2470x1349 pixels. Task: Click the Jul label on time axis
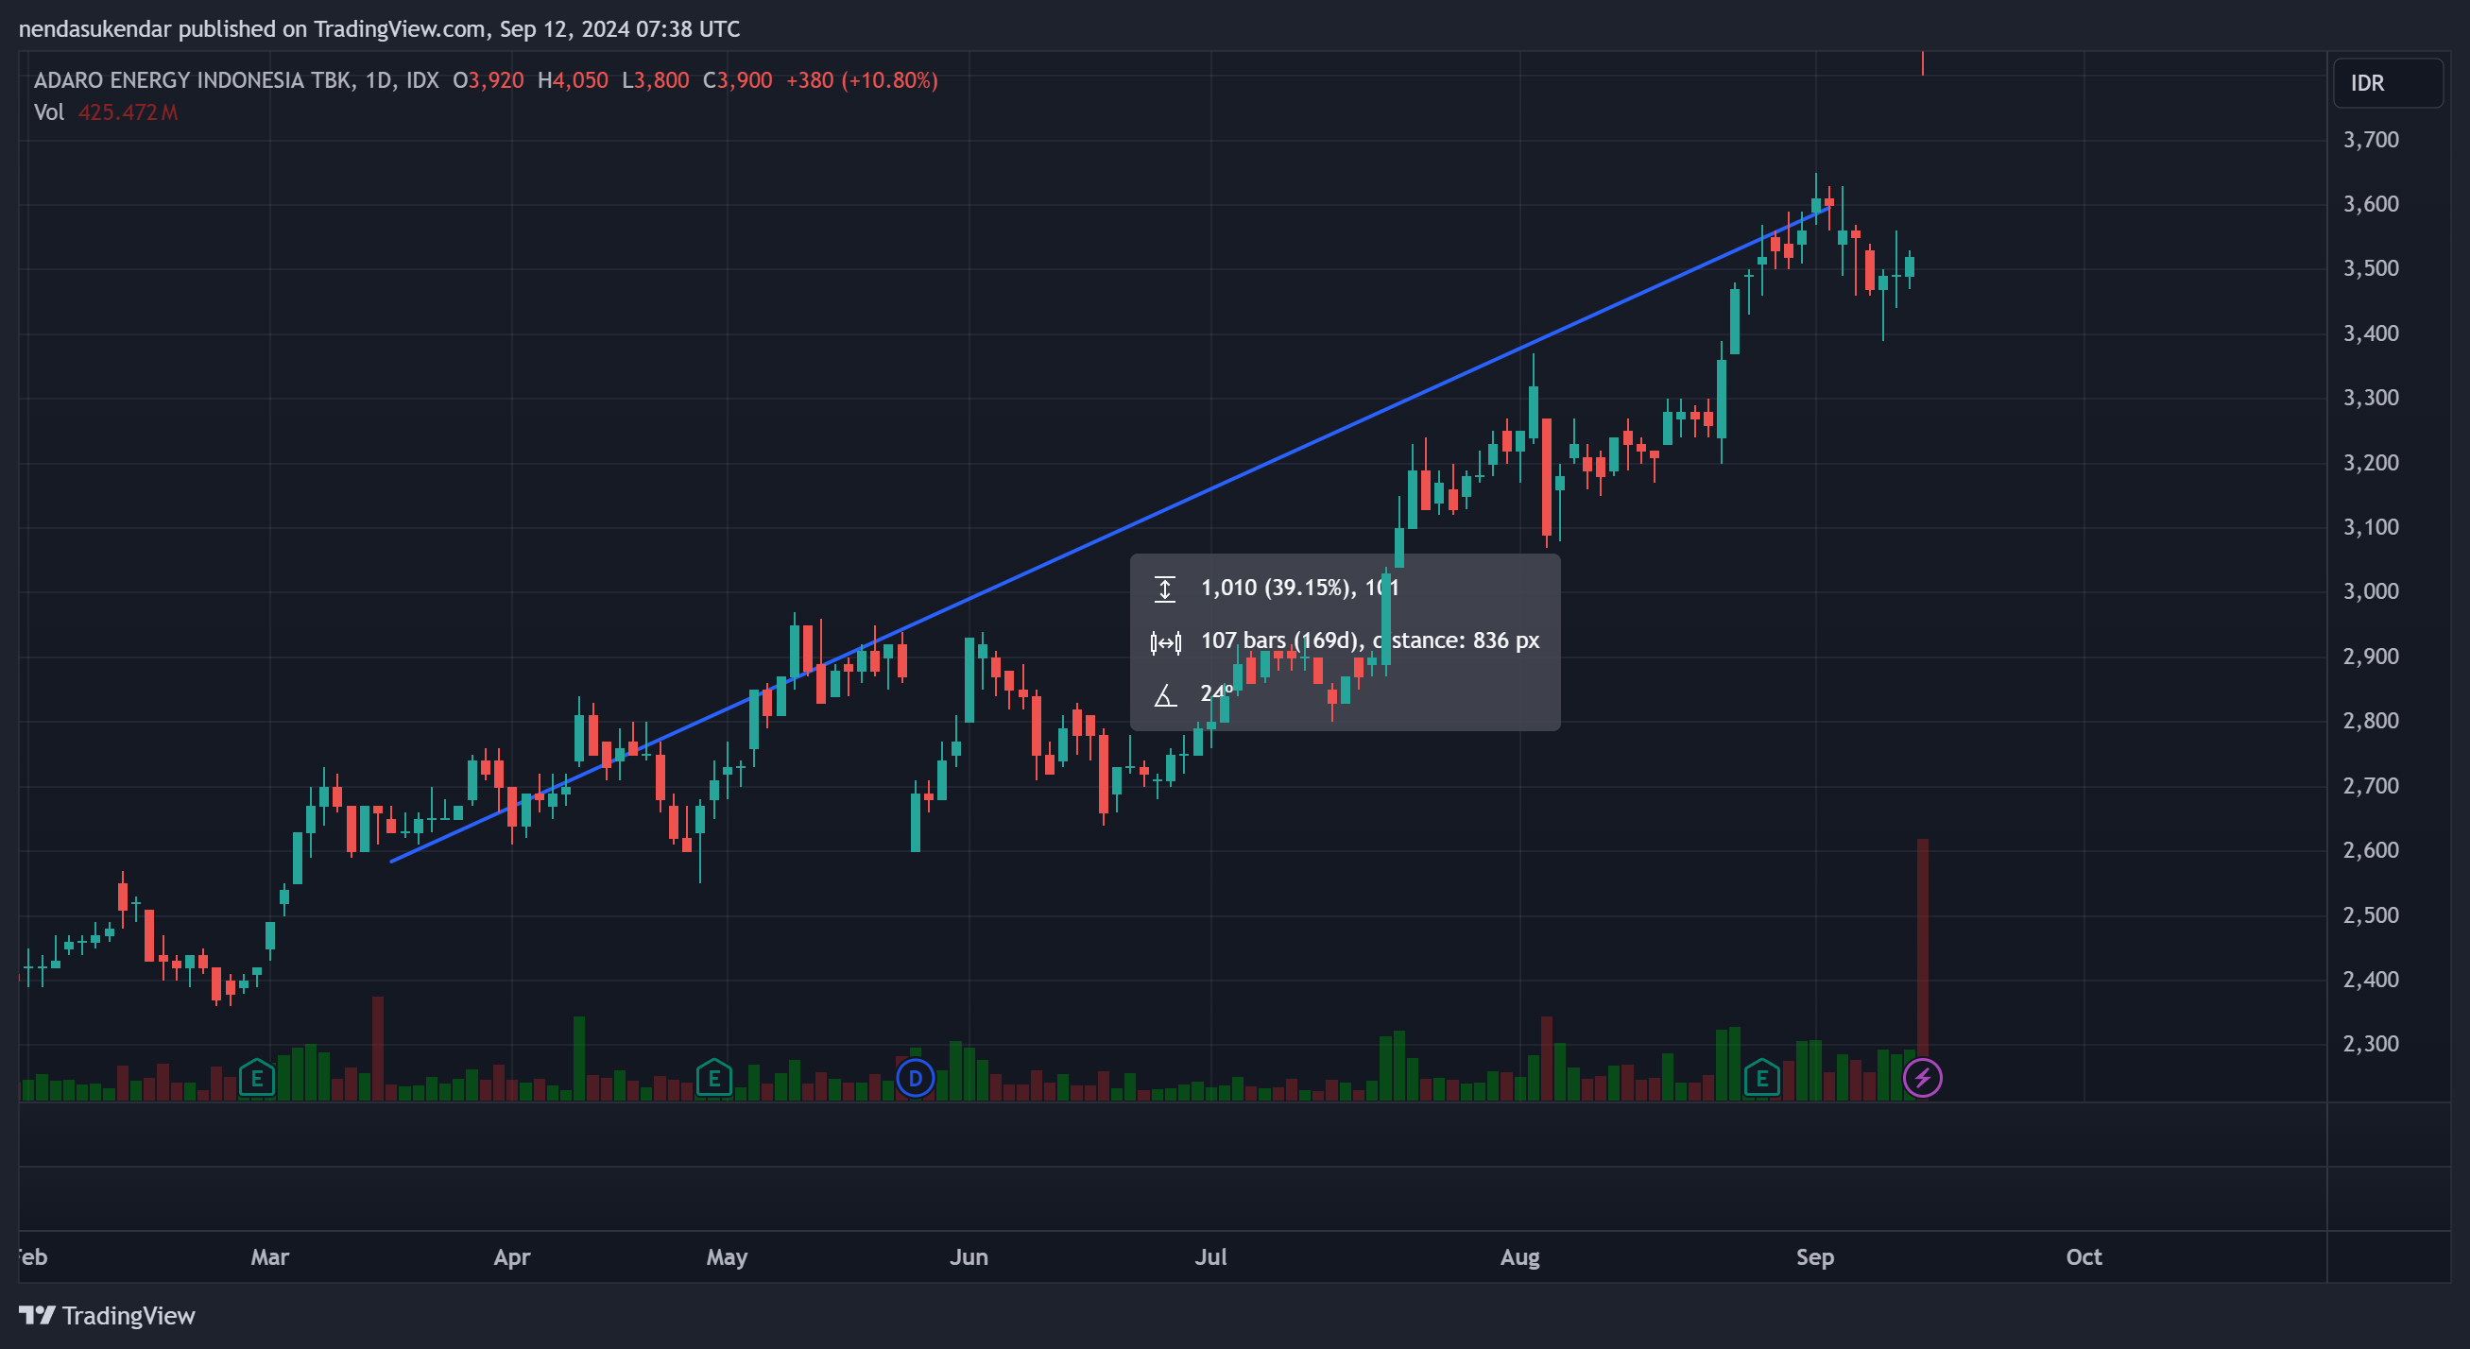pyautogui.click(x=1210, y=1257)
